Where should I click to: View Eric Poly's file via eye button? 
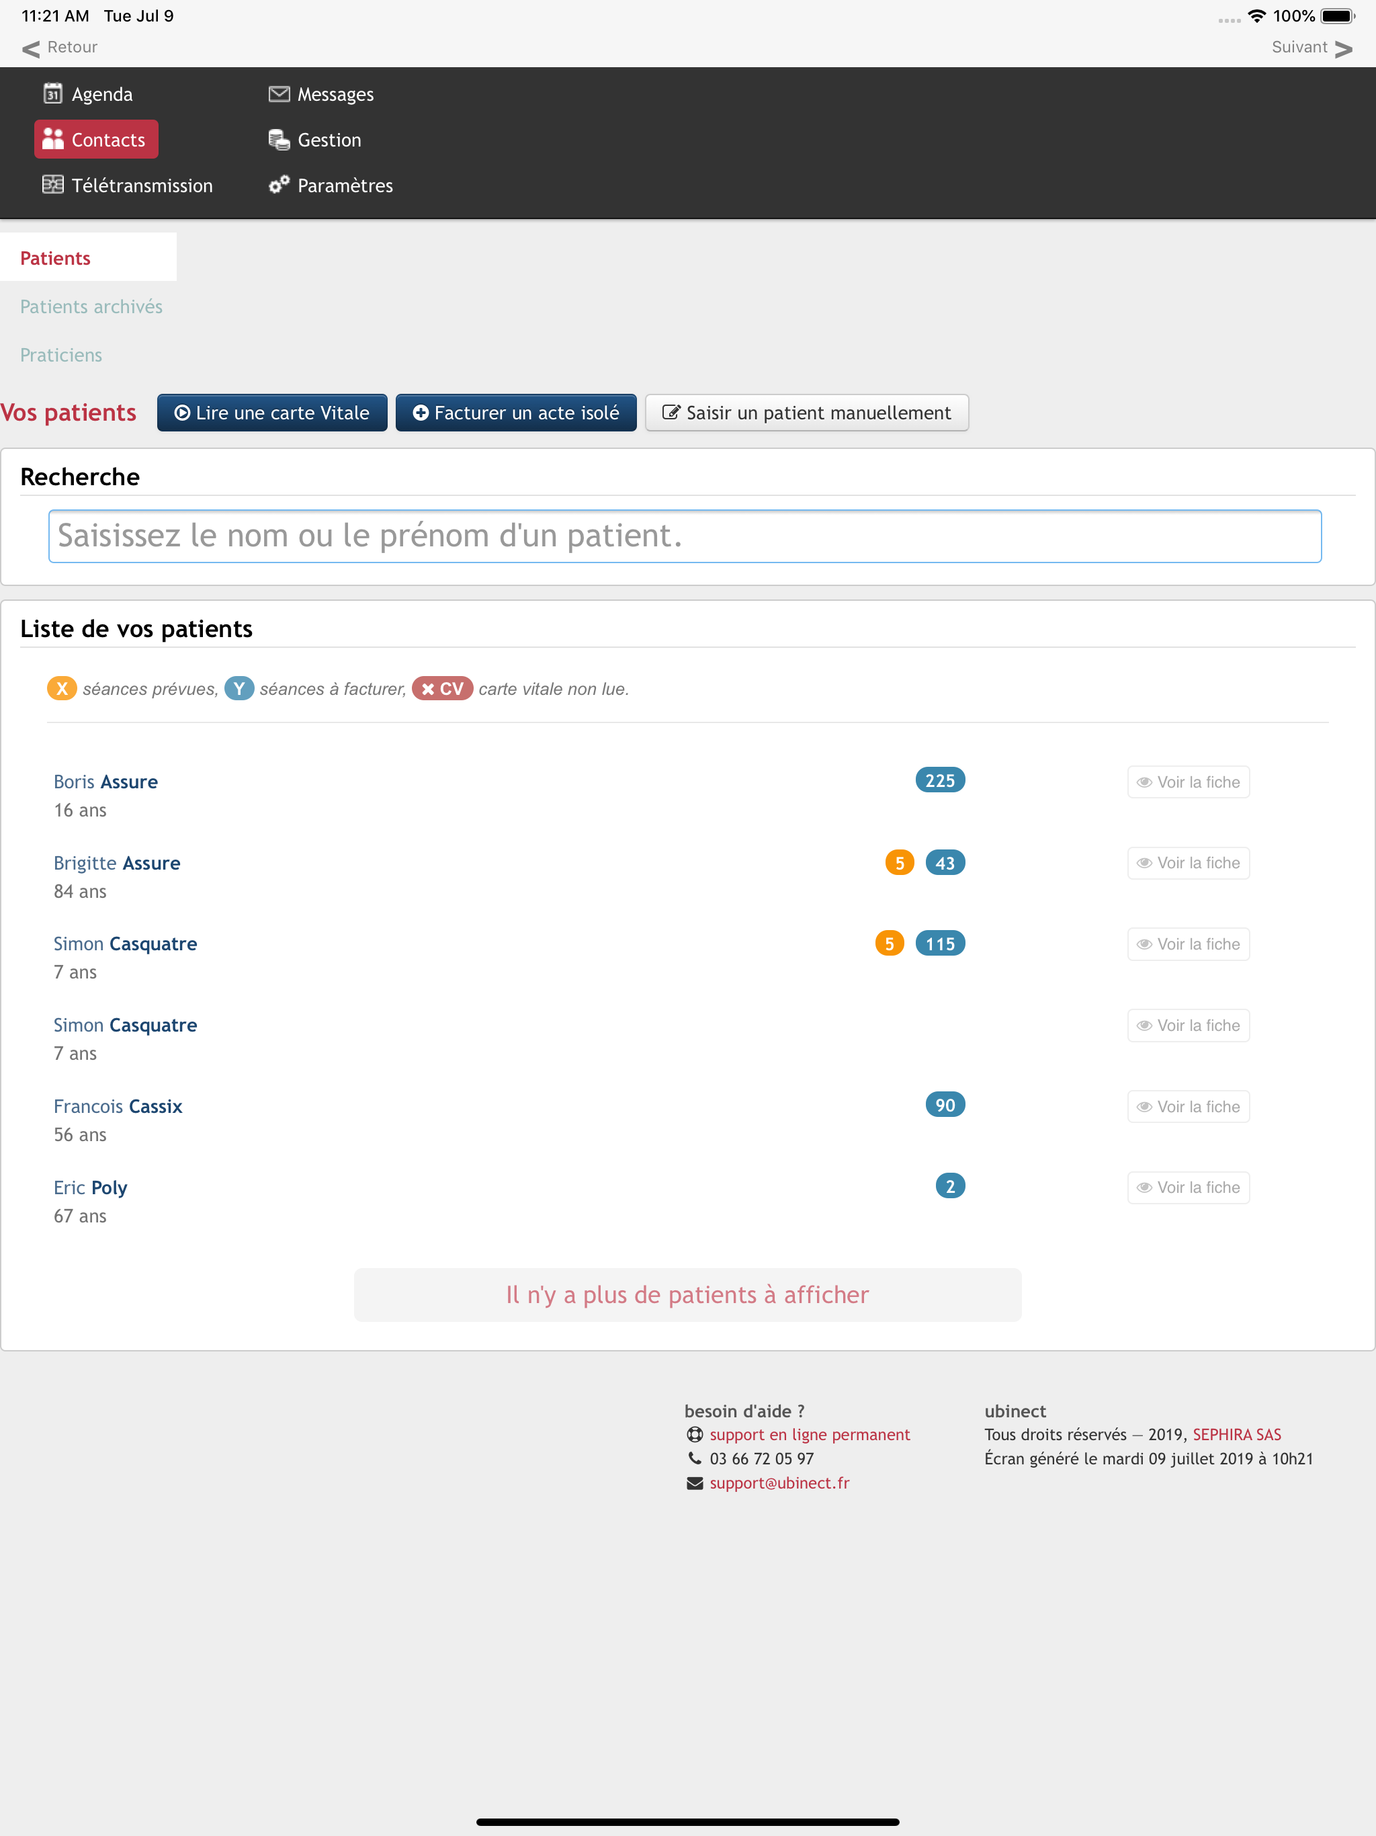click(x=1188, y=1187)
